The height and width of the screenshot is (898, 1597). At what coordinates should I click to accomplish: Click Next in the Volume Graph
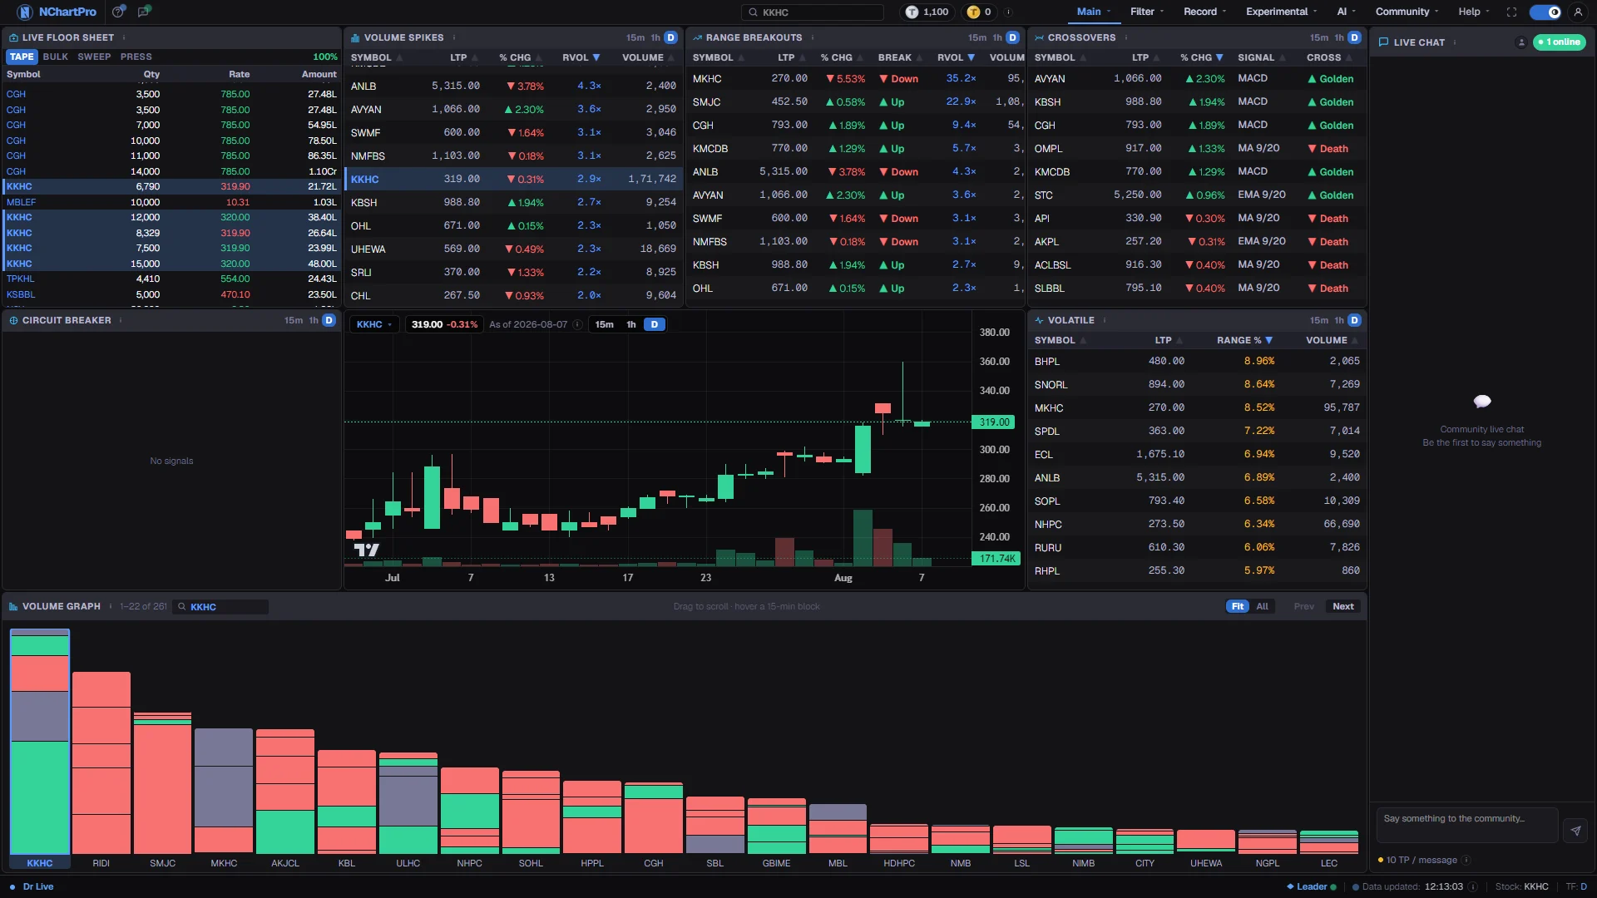[x=1342, y=606]
